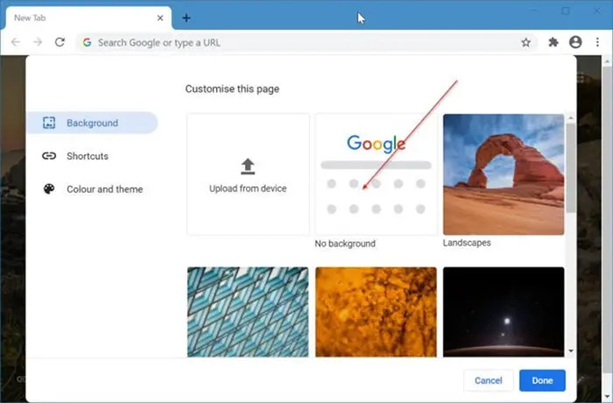613x403 pixels.
Task: Open the Shortcuts section
Action: click(87, 156)
